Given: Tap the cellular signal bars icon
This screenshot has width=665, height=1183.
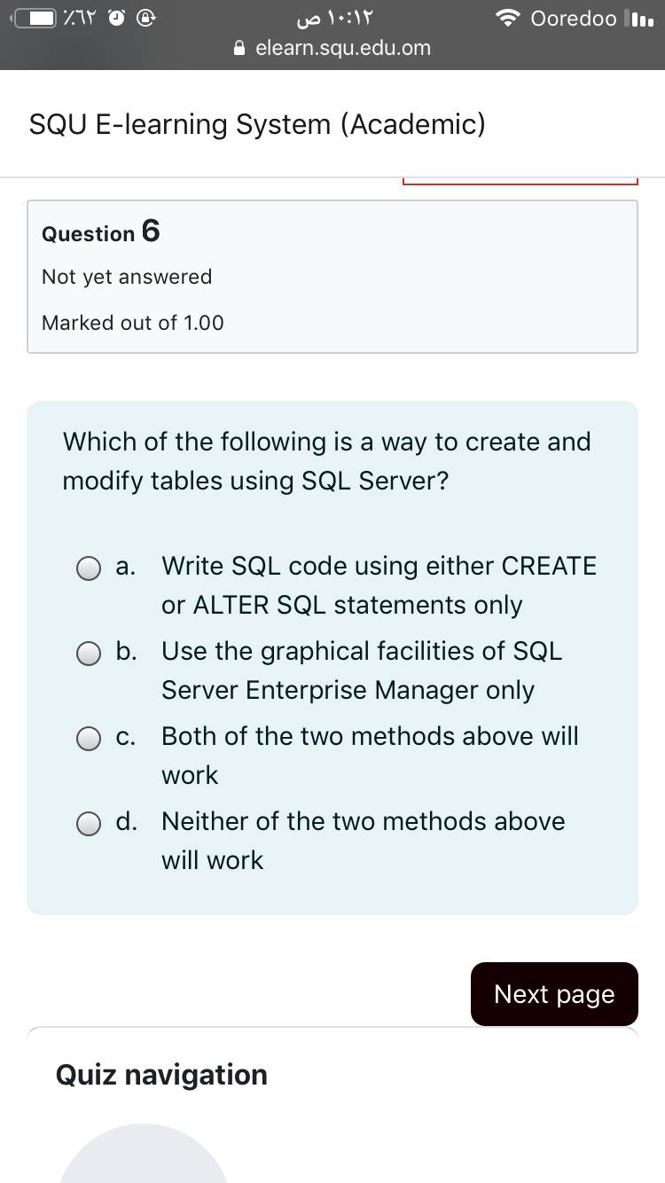Looking at the screenshot, I should tap(639, 19).
